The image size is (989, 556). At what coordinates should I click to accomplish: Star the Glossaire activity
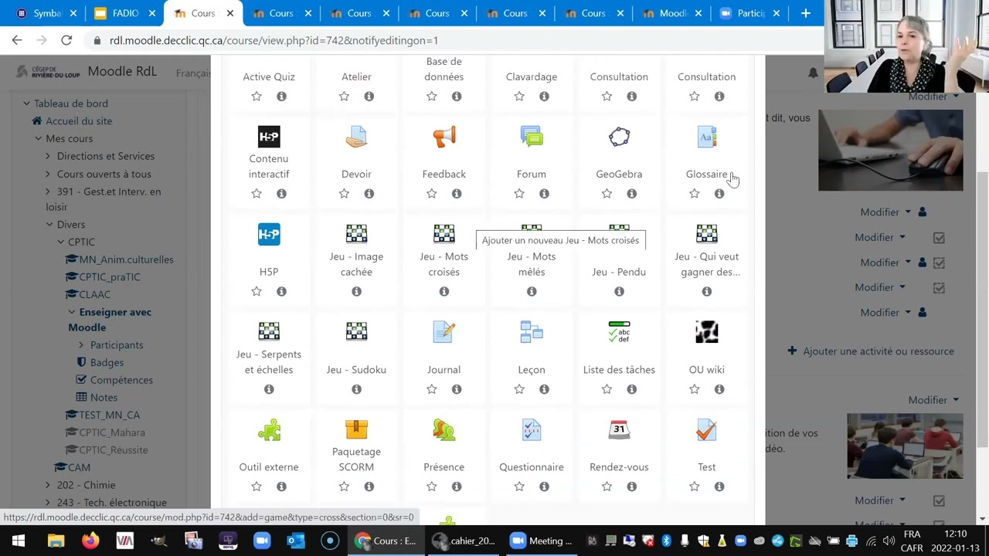pyautogui.click(x=695, y=194)
